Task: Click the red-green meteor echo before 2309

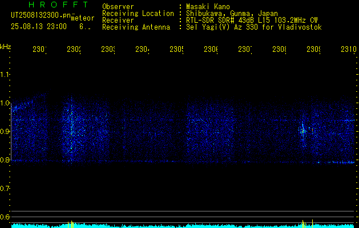Action: click(303, 132)
